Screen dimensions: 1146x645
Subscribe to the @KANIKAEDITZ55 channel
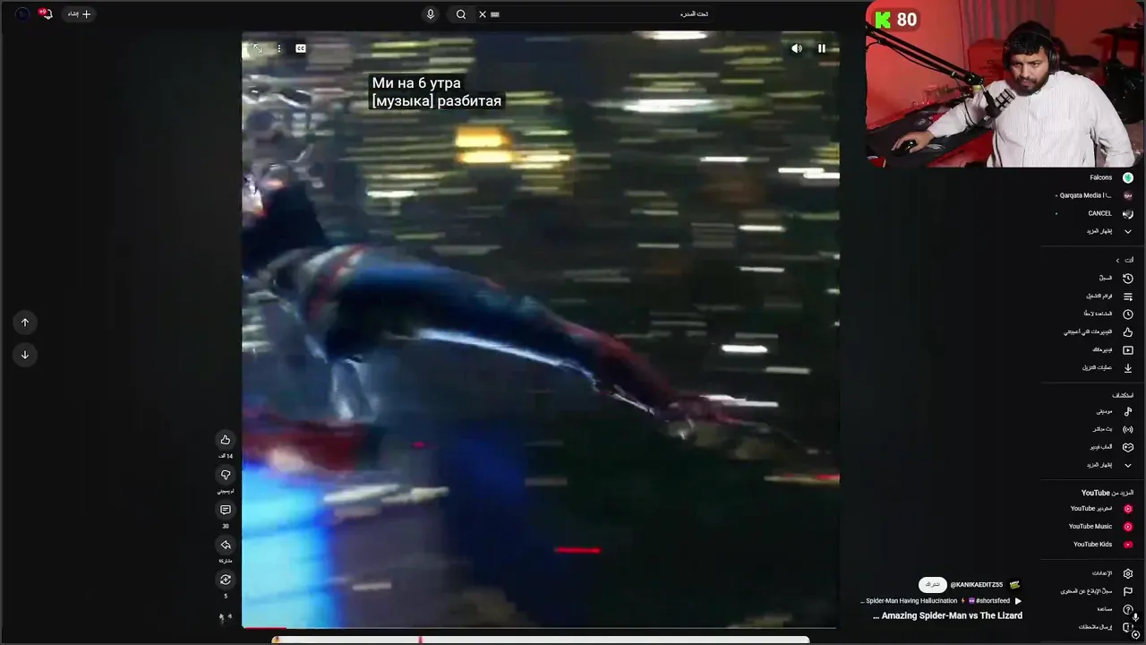(933, 585)
